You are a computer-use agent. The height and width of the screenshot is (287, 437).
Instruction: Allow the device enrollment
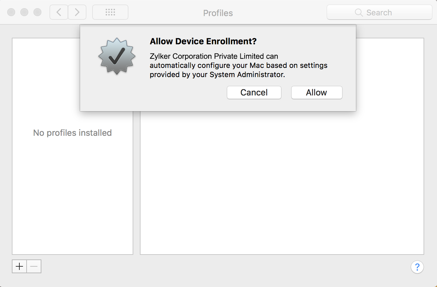point(317,92)
